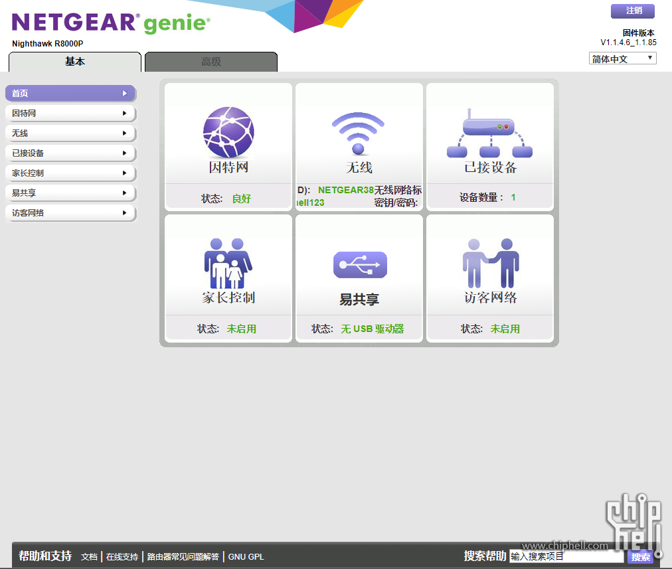Click the NETGEAR genie logo
Screen dimensions: 672x569
(x=111, y=23)
